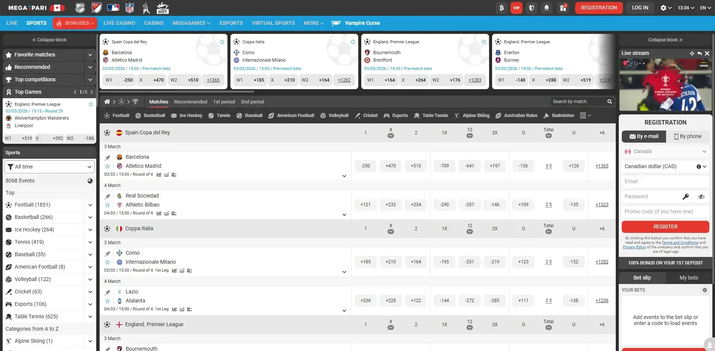Select the Cricket sport filter
715x351 pixels.
pos(366,115)
